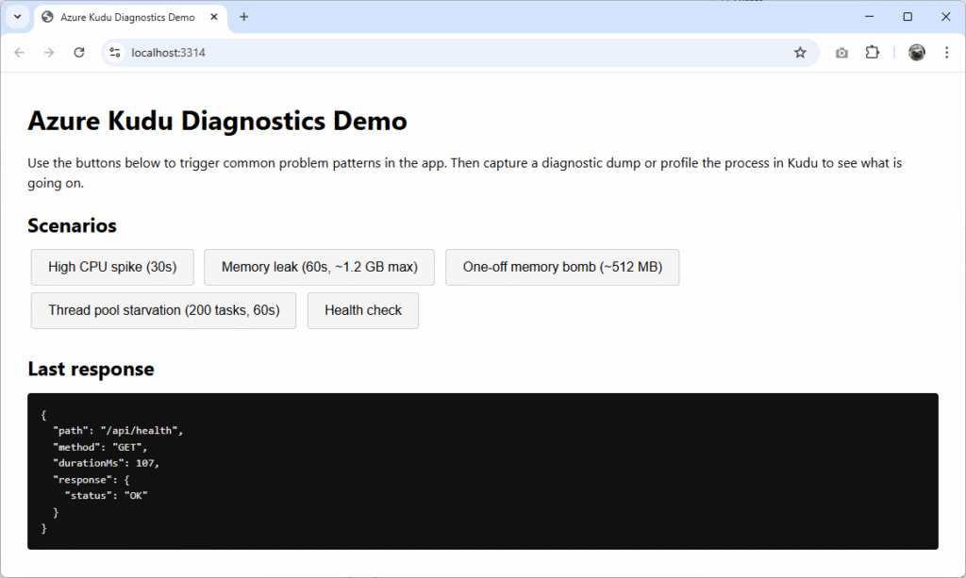Open the browser extensions puzzle icon
This screenshot has width=966, height=578.
coord(872,52)
